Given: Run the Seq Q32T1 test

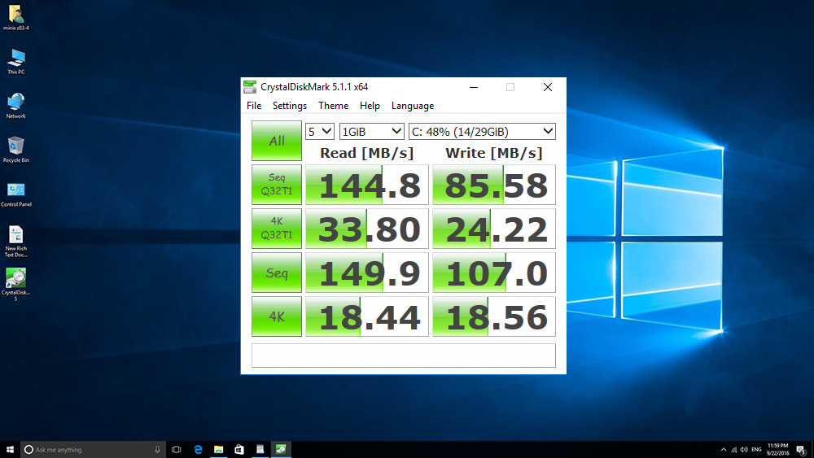Looking at the screenshot, I should [277, 185].
